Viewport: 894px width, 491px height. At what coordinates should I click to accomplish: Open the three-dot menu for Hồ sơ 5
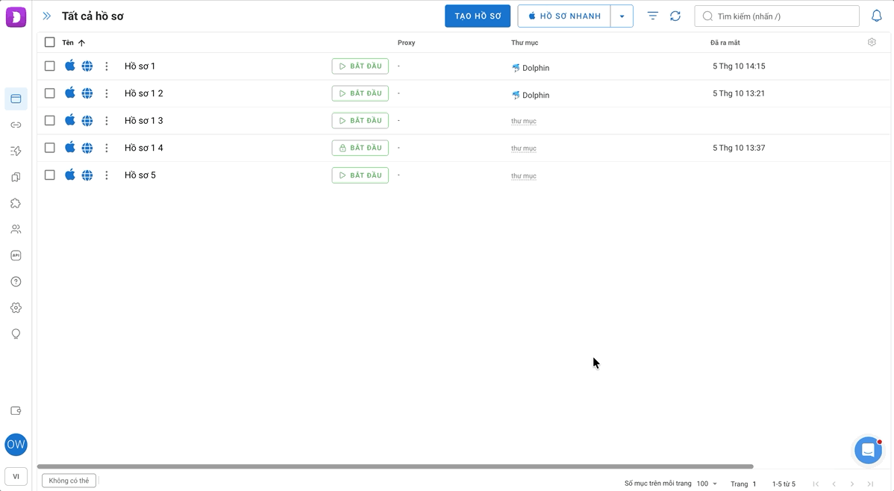[107, 175]
